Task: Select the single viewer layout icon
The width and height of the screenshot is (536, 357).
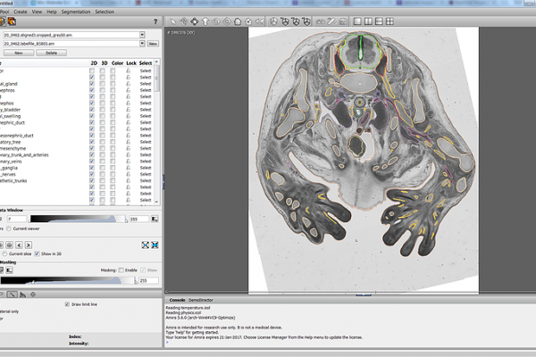Action: pos(358,21)
